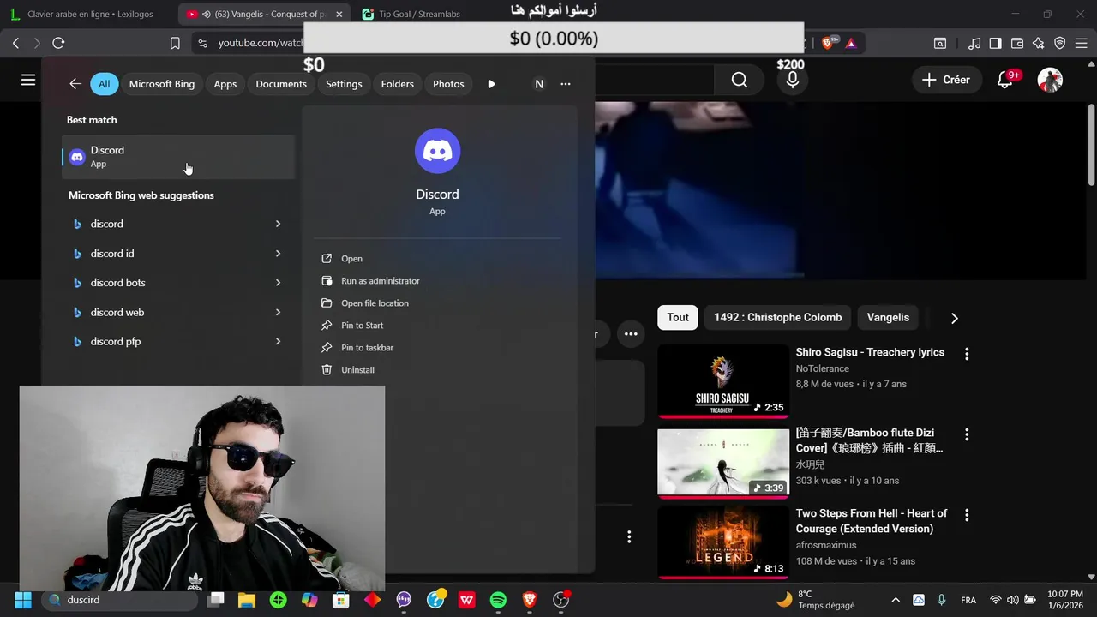Image resolution: width=1097 pixels, height=617 pixels.
Task: Open search panel more options ellipsis
Action: [x=566, y=84]
